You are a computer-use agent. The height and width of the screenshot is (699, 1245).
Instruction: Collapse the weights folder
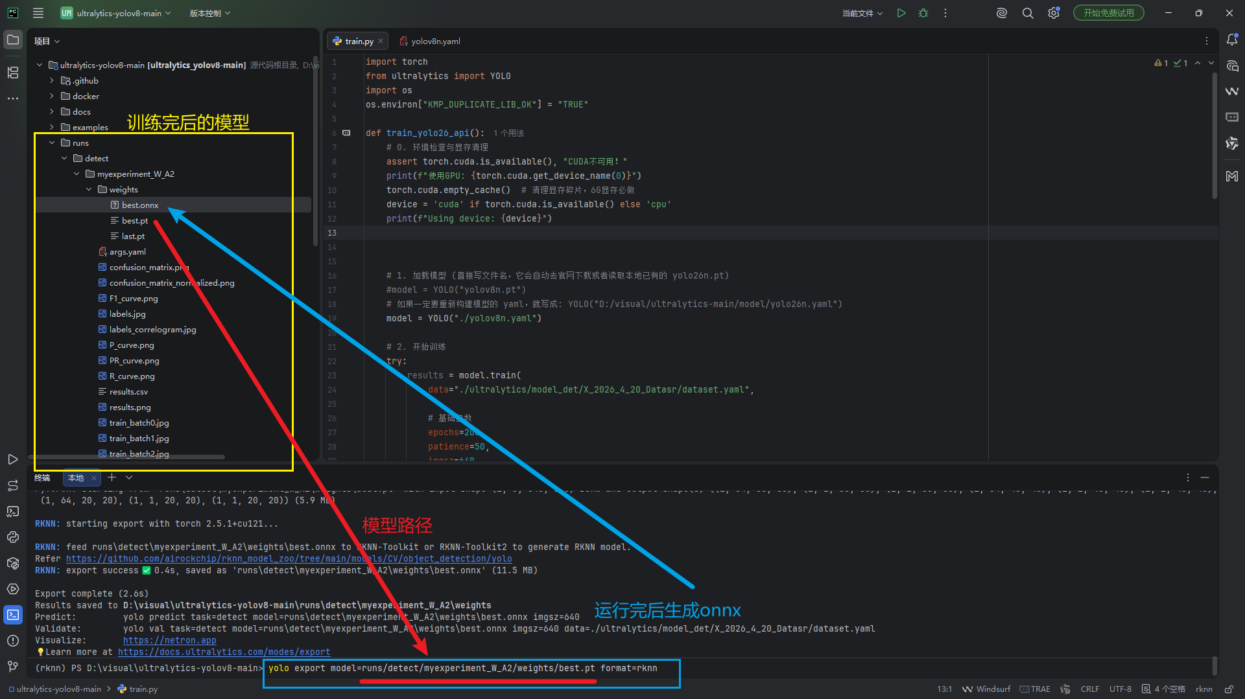tap(89, 190)
